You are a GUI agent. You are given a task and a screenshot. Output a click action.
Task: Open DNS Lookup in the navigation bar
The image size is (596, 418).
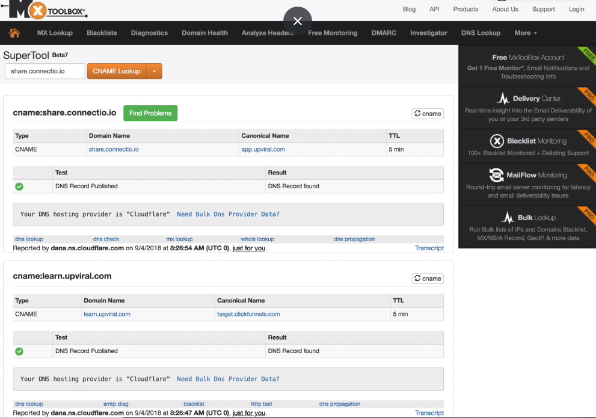pos(481,33)
